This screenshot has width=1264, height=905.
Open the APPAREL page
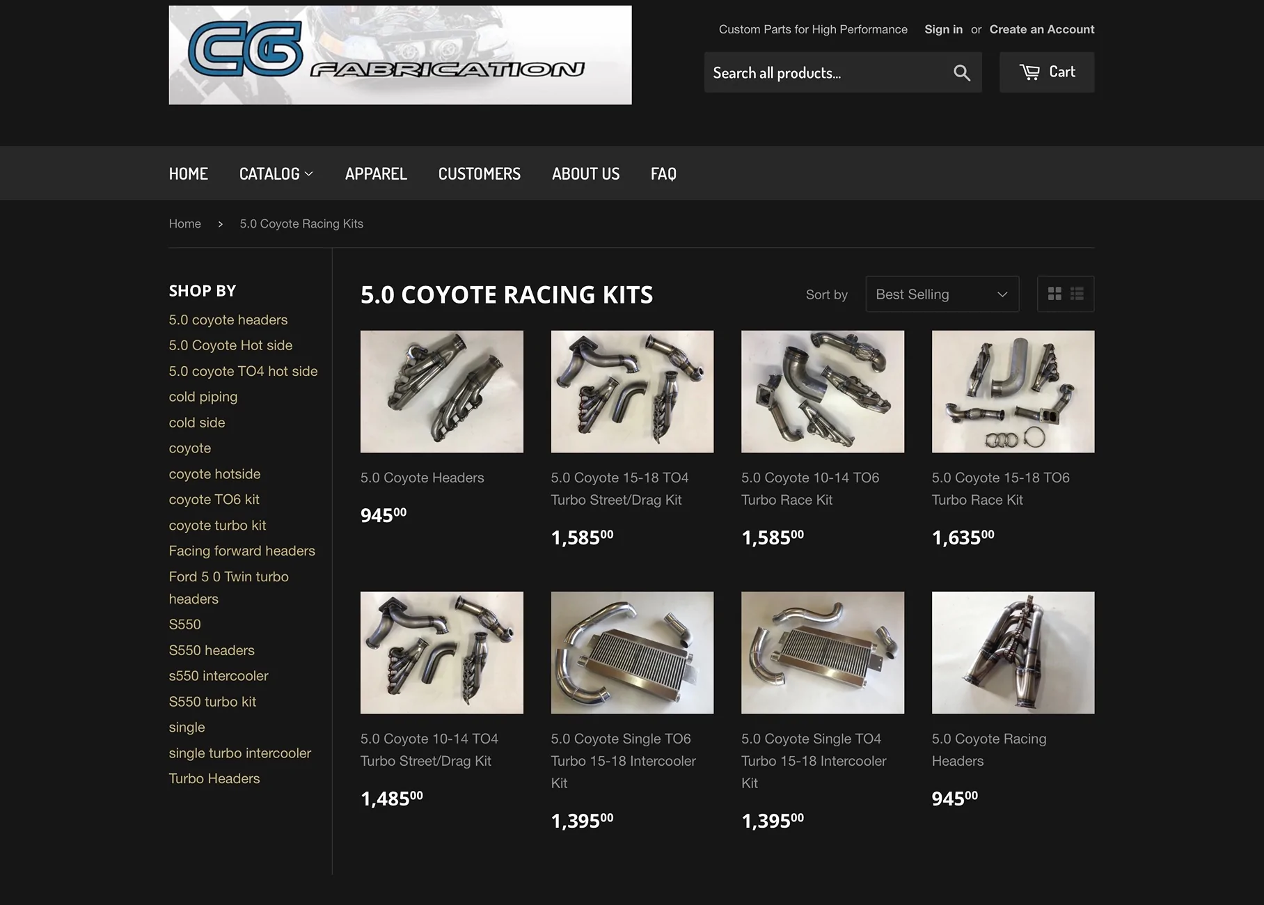click(376, 173)
